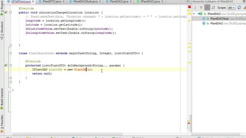This screenshot has width=246, height=138.
Task: Click fold end marker of doInBackground
Action: pos(11,77)
